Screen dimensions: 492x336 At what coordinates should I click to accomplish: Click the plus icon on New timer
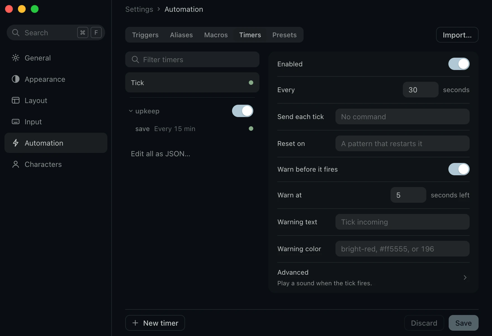135,323
